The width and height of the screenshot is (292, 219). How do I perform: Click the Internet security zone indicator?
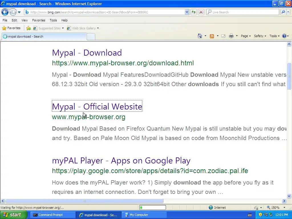[x=218, y=208]
